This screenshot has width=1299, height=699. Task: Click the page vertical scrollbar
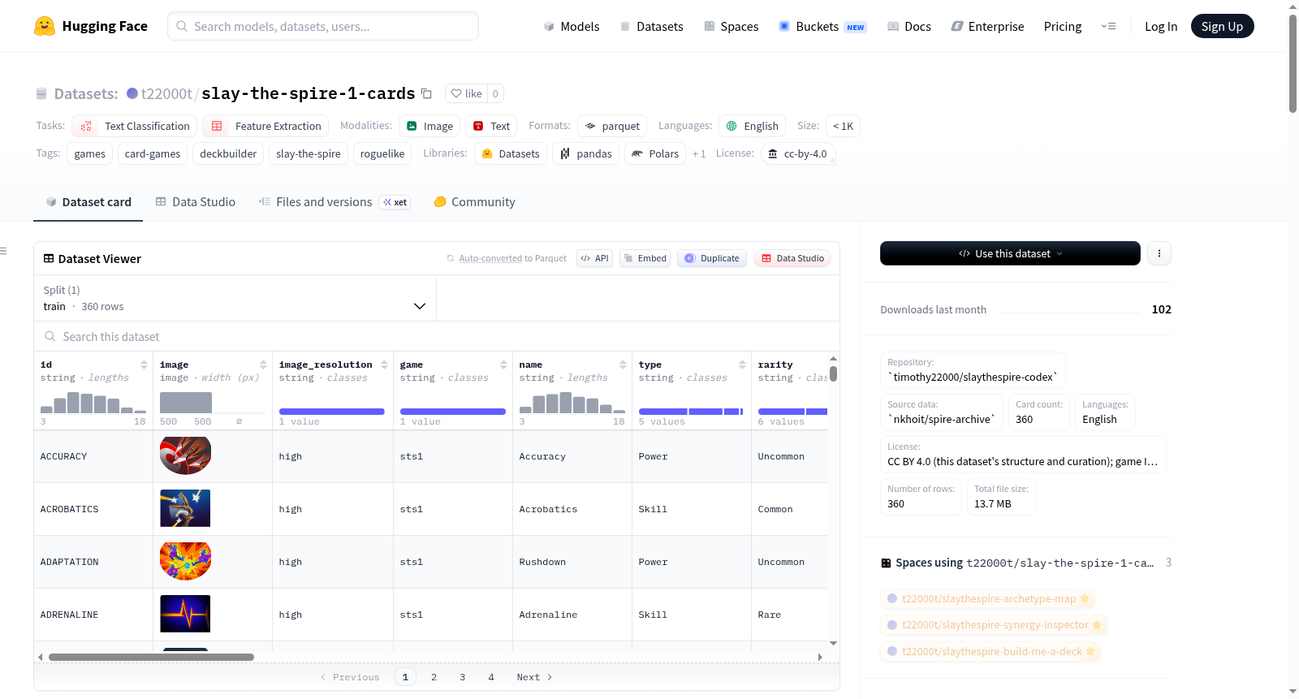point(1293,63)
